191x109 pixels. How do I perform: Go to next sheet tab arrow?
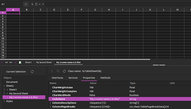click(x=11, y=63)
